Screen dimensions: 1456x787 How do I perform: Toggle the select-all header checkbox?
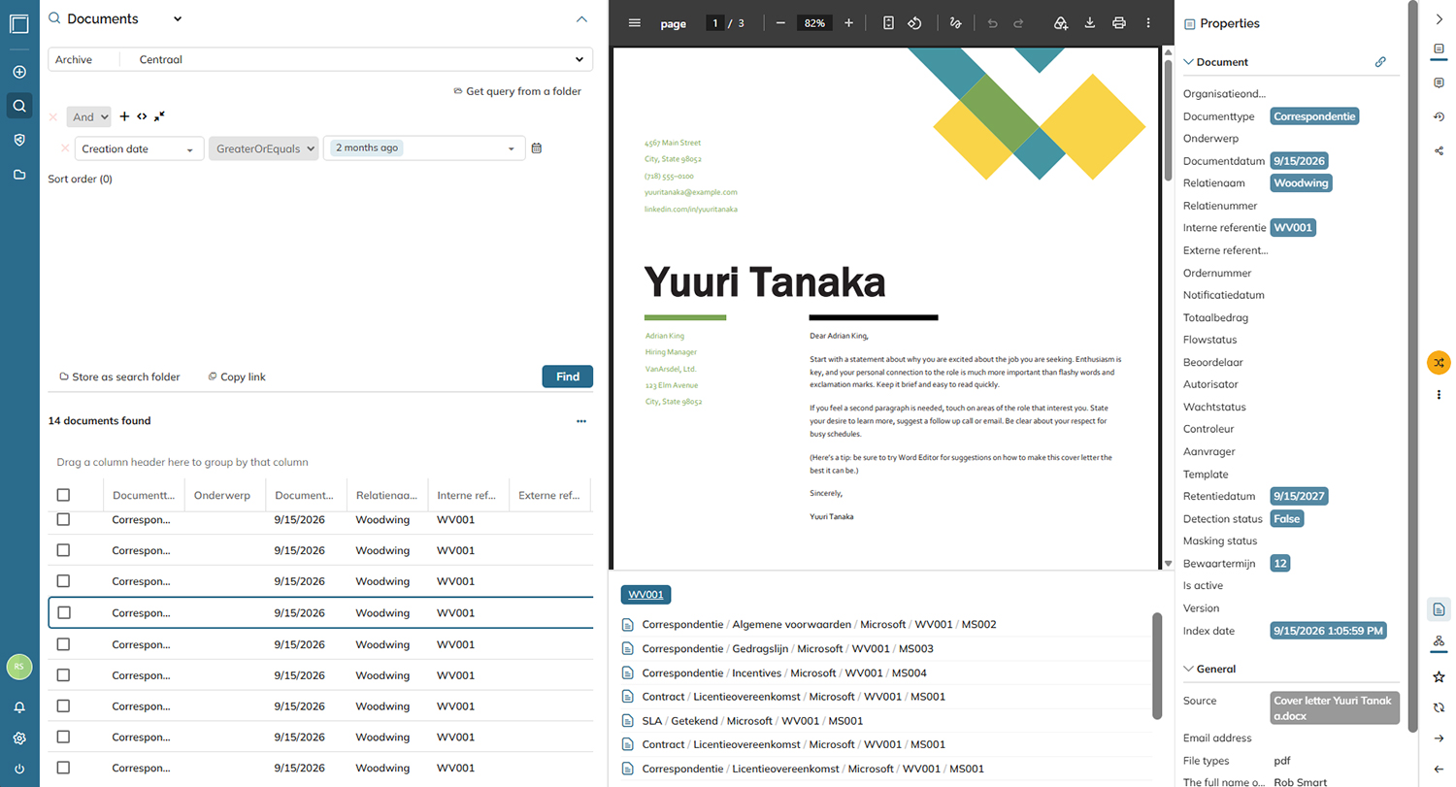click(63, 495)
